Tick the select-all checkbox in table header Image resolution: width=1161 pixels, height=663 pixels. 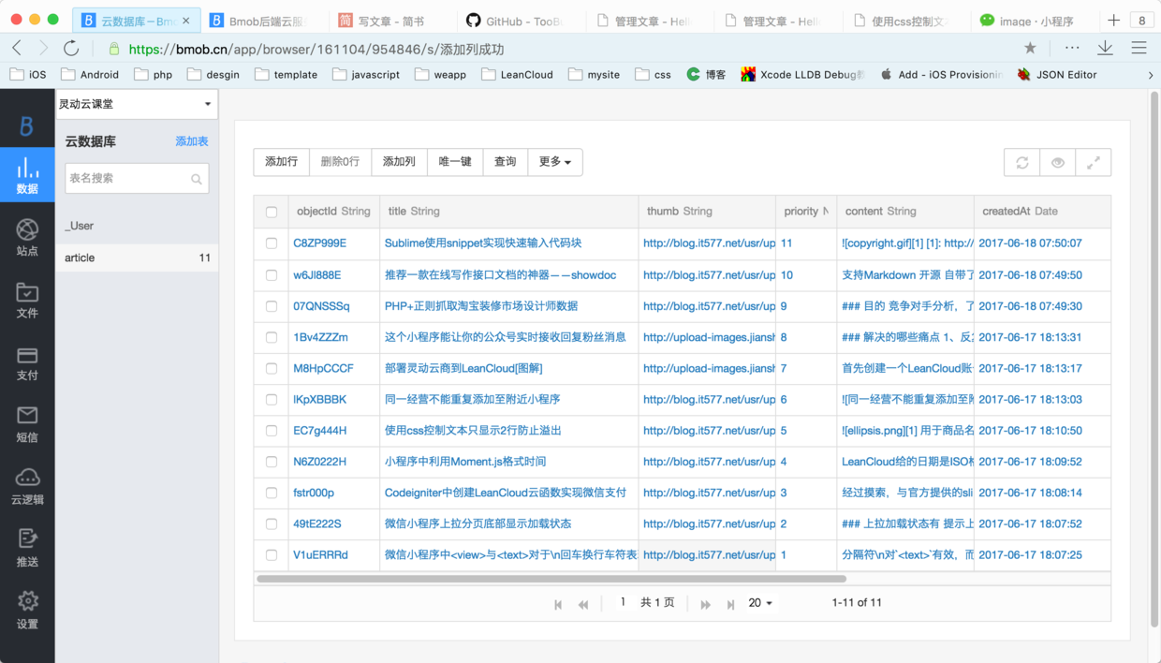[272, 212]
